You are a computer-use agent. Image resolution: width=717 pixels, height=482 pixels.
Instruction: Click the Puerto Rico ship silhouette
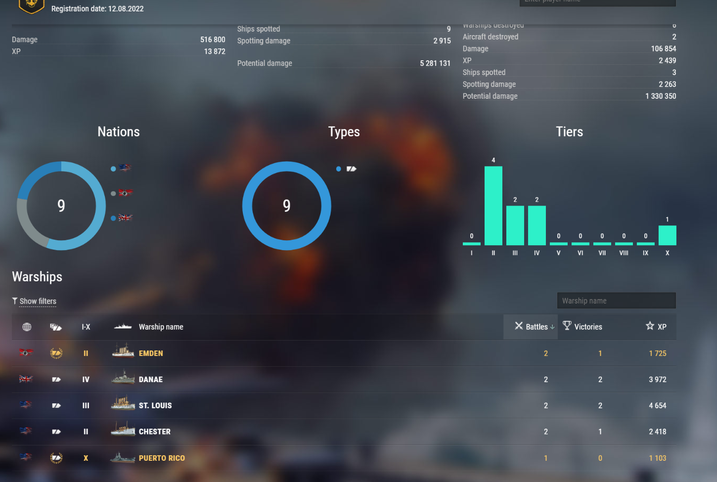(123, 457)
